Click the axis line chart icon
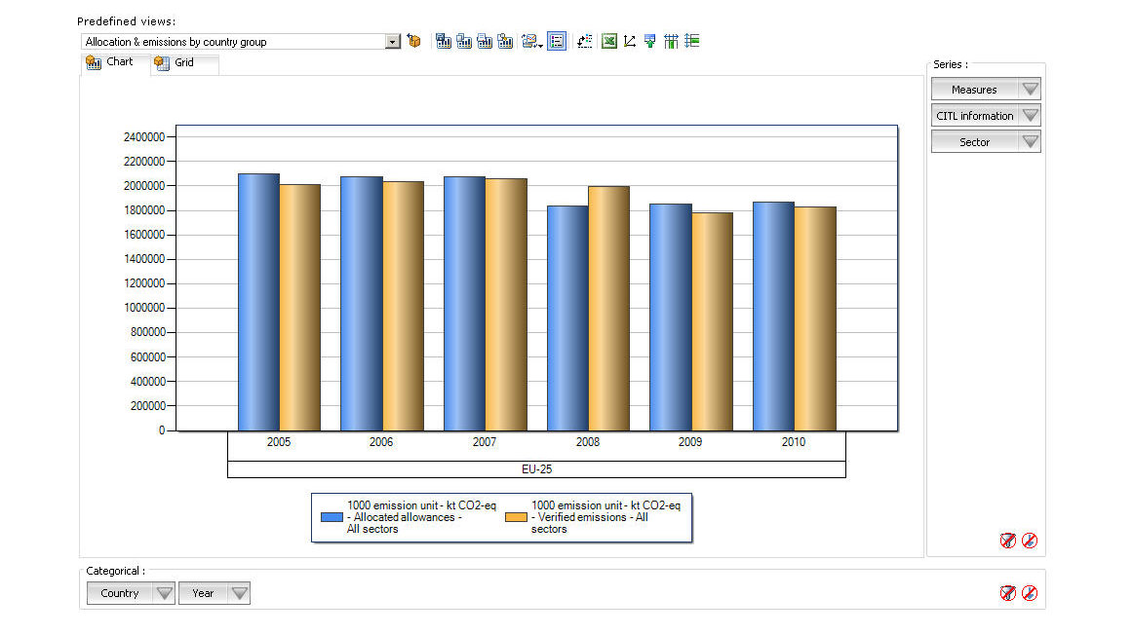This screenshot has width=1133, height=635. coord(630,42)
